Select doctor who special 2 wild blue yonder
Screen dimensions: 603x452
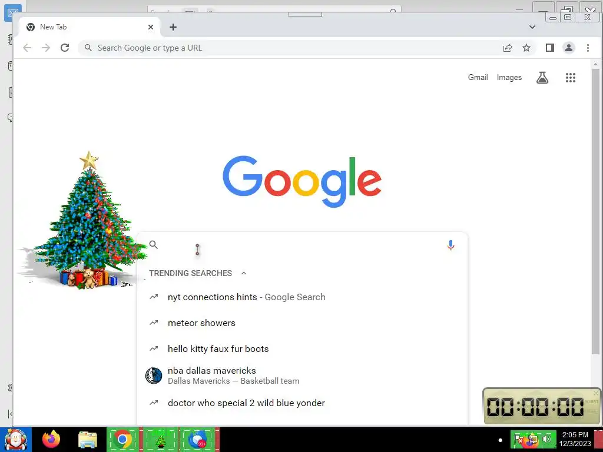302,403
